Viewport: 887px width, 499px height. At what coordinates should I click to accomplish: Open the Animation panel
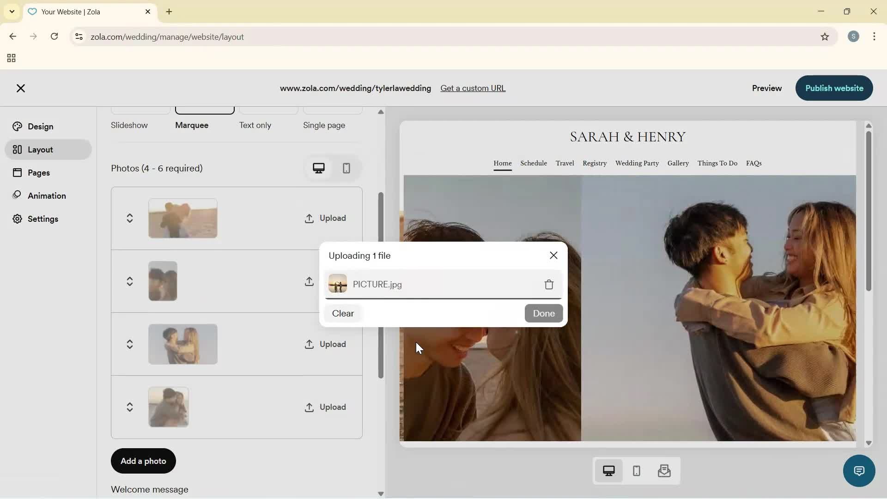[46, 195]
